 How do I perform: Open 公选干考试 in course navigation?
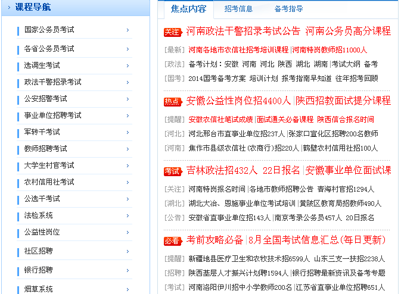(x=42, y=198)
